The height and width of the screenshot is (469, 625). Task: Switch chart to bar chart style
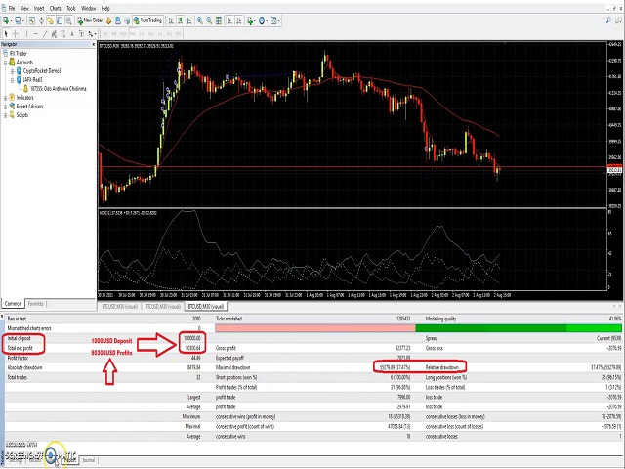[x=171, y=21]
